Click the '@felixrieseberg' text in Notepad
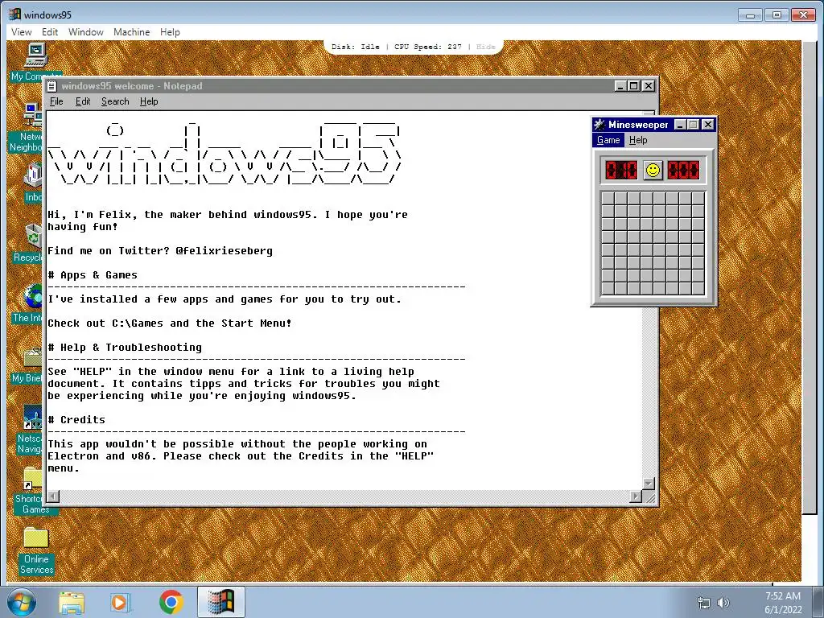This screenshot has height=618, width=824. [x=225, y=251]
